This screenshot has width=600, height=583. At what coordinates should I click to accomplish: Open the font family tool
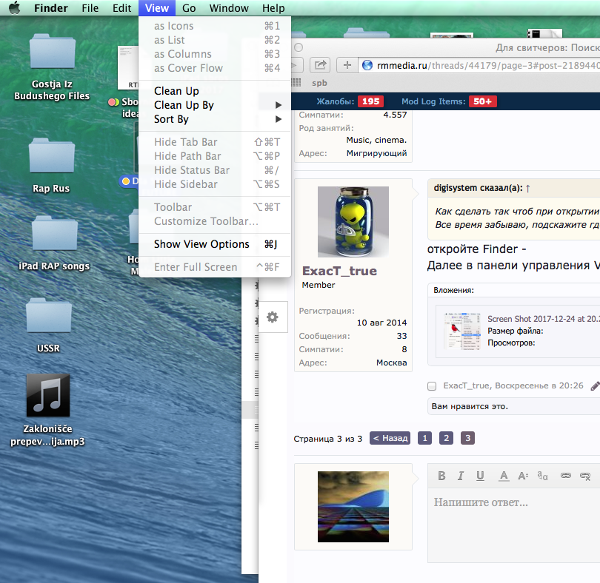pos(542,476)
